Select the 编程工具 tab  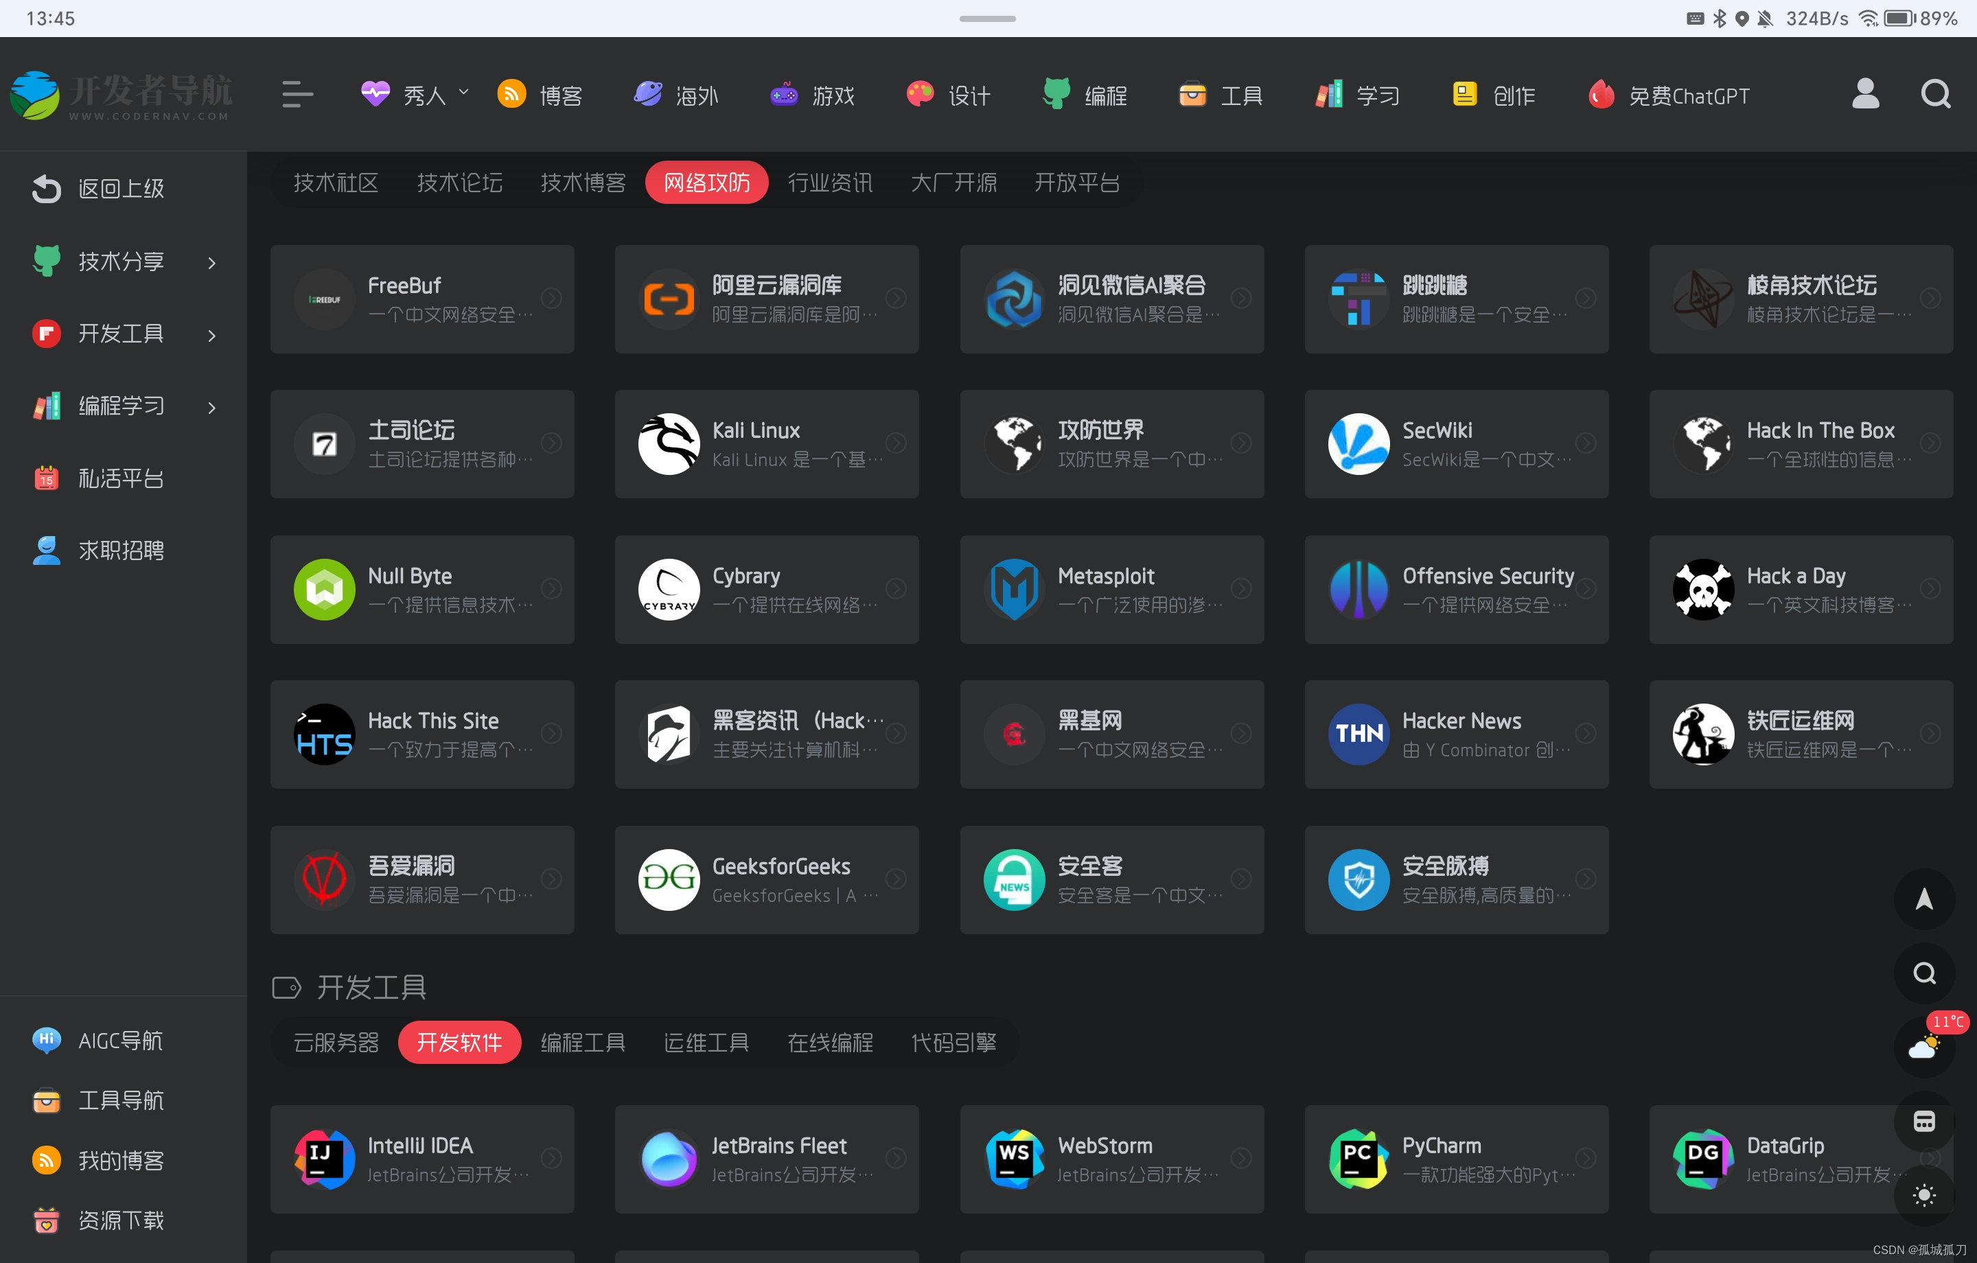(583, 1042)
